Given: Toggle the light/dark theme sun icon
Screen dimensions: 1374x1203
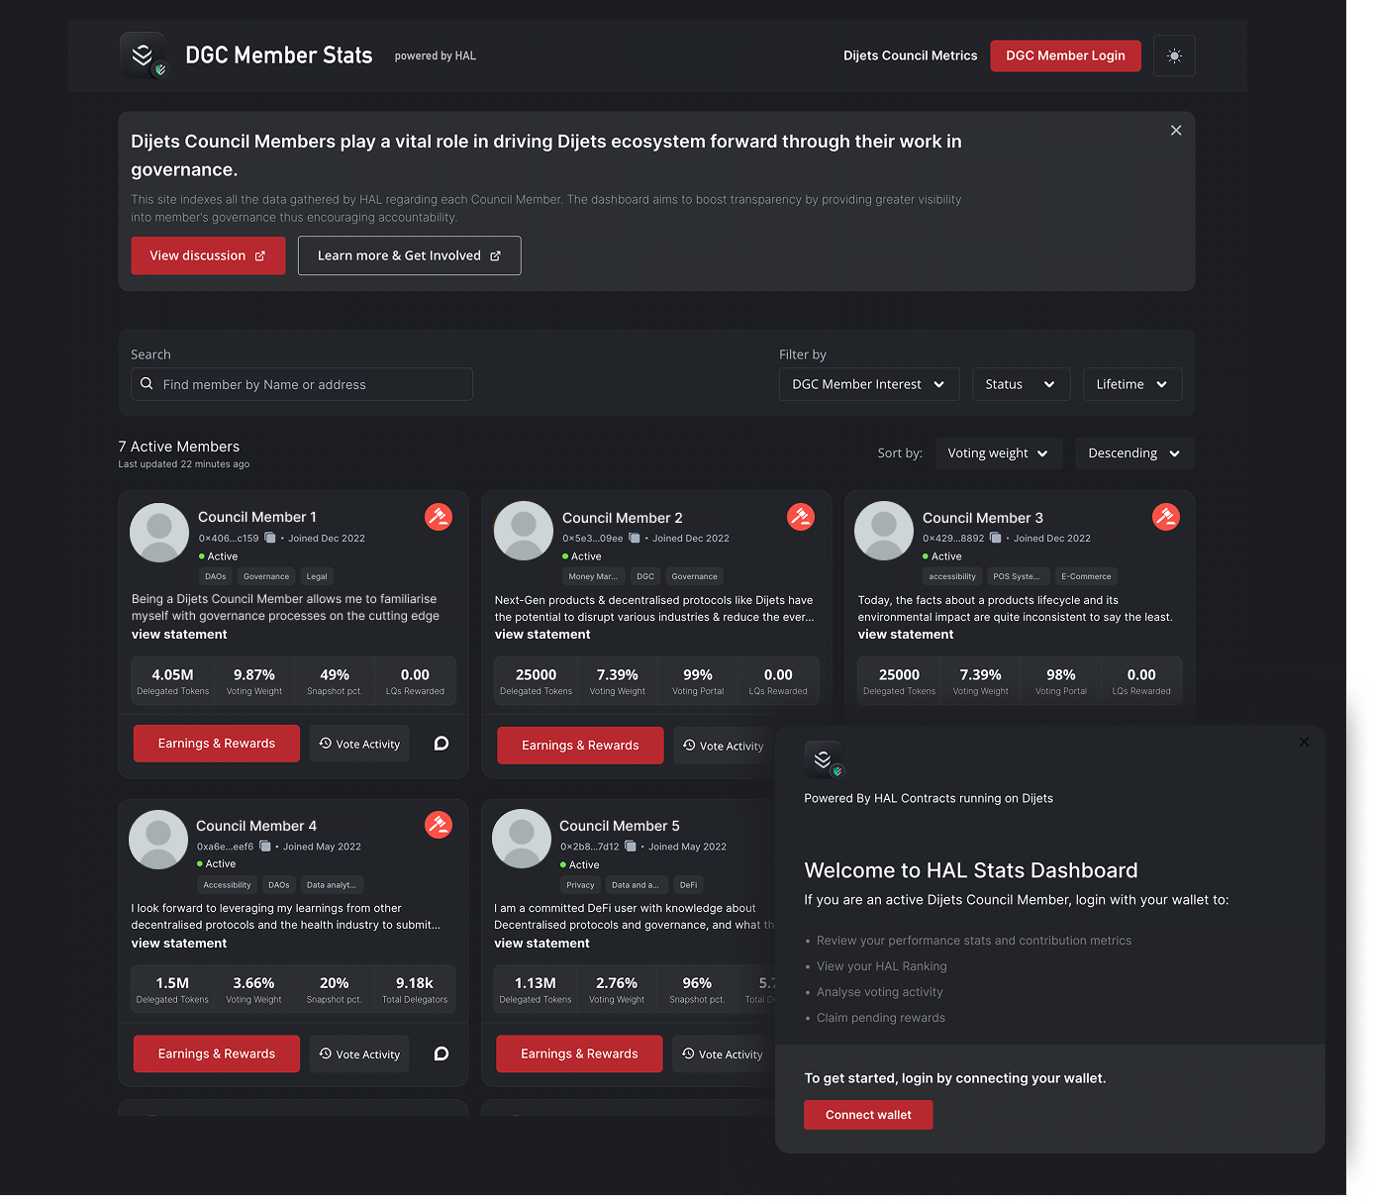Looking at the screenshot, I should coord(1174,56).
